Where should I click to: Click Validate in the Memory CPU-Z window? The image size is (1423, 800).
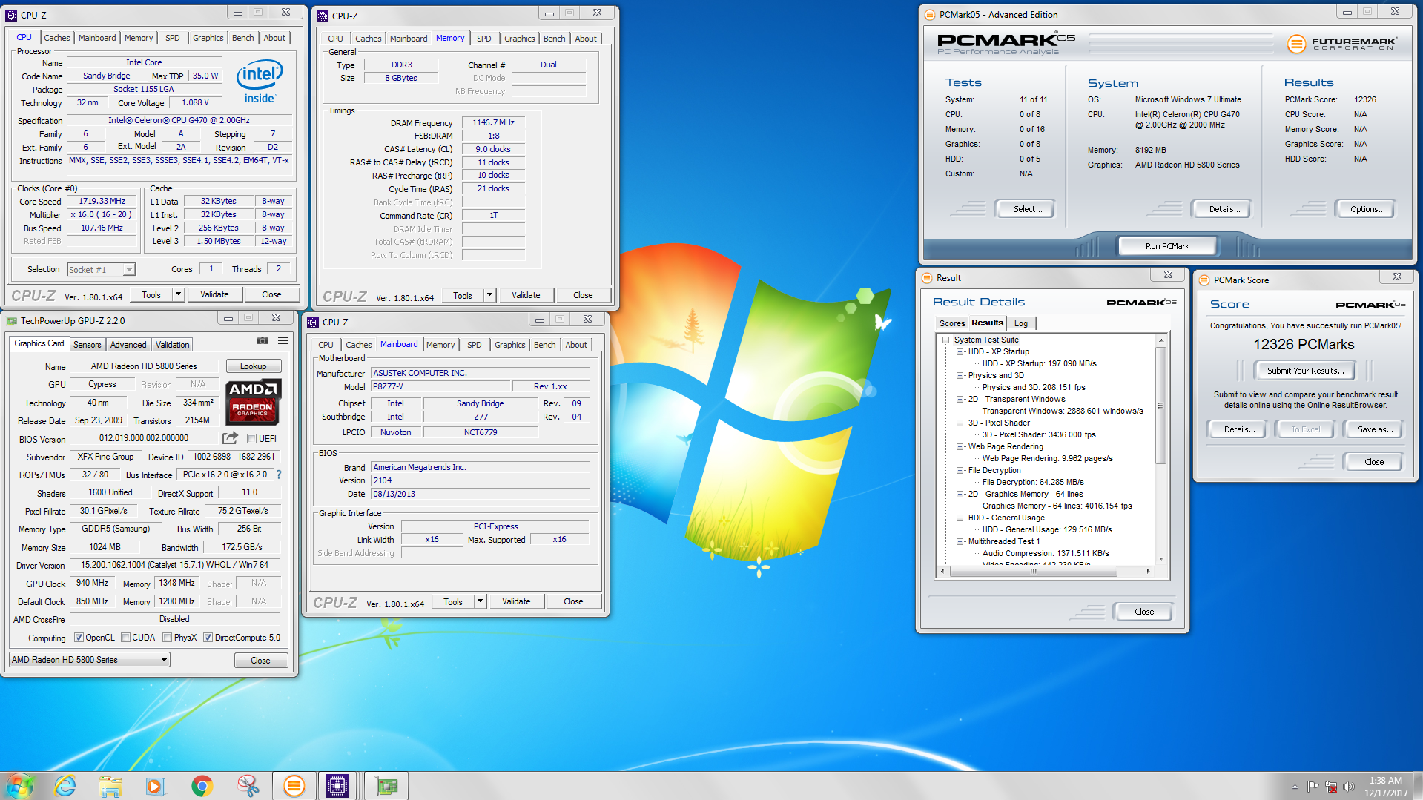point(526,295)
